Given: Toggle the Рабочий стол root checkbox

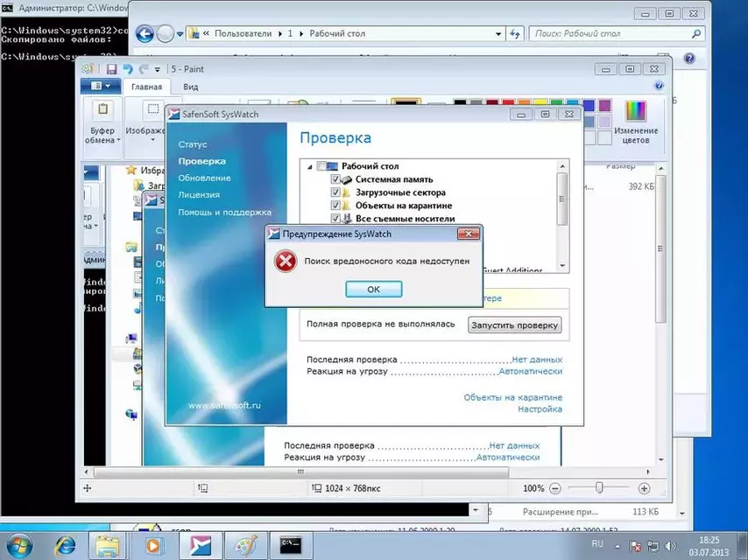Looking at the screenshot, I should 321,166.
